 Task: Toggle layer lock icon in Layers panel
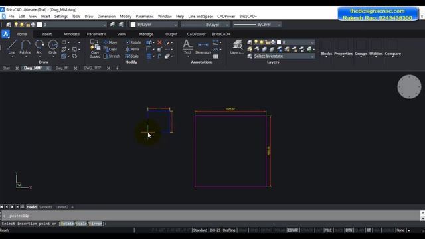pyautogui.click(x=267, y=42)
